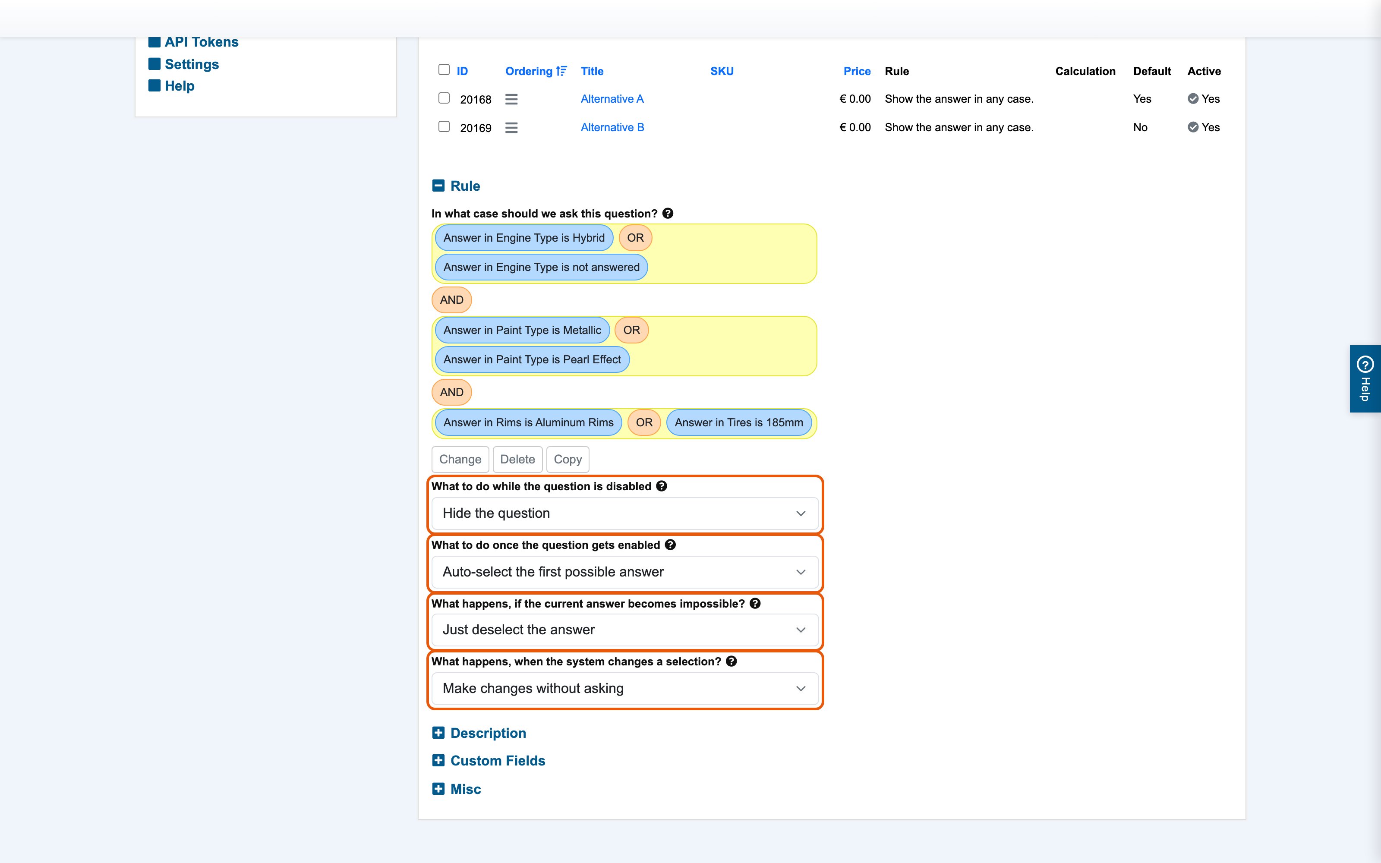Image resolution: width=1381 pixels, height=863 pixels.
Task: Open API Tokens in the sidebar menu
Action: tap(202, 42)
